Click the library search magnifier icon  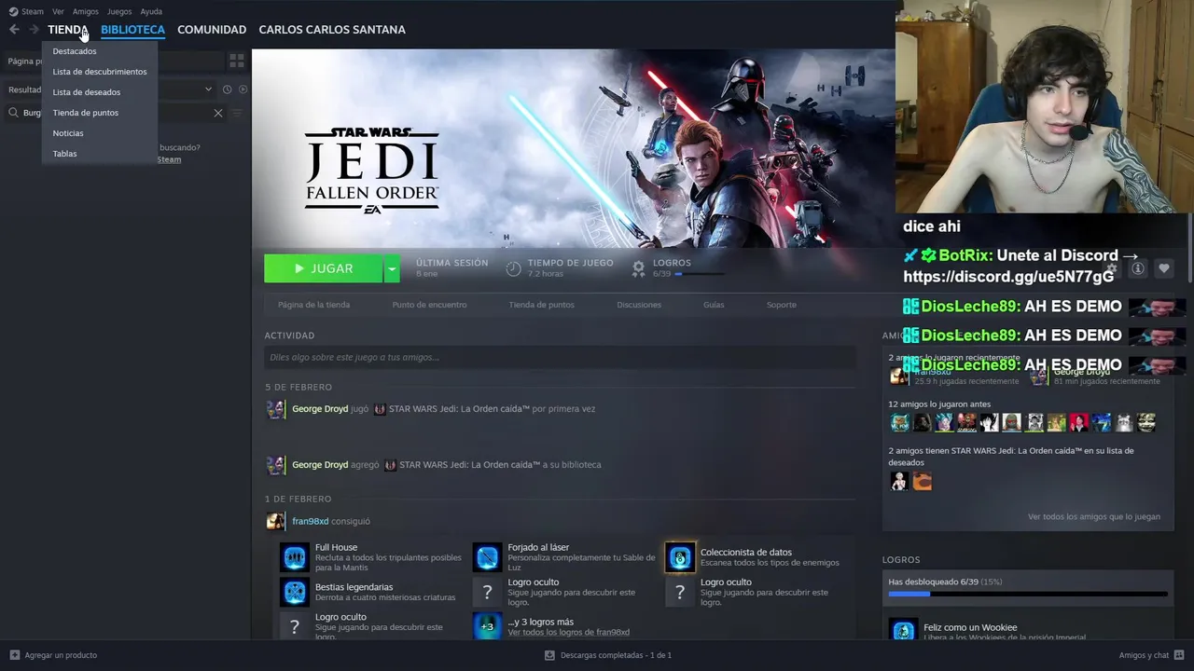point(14,113)
